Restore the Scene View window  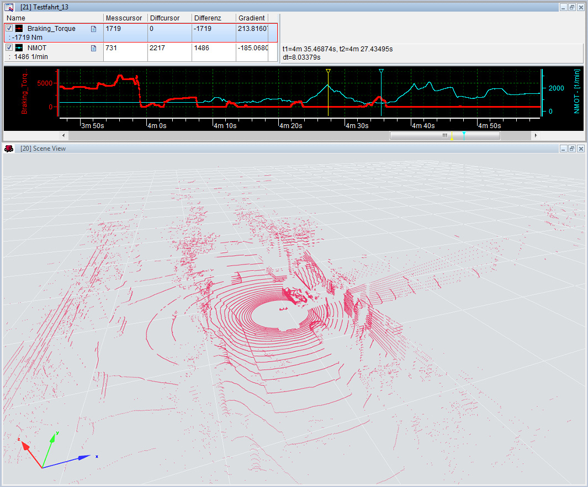pyautogui.click(x=572, y=149)
